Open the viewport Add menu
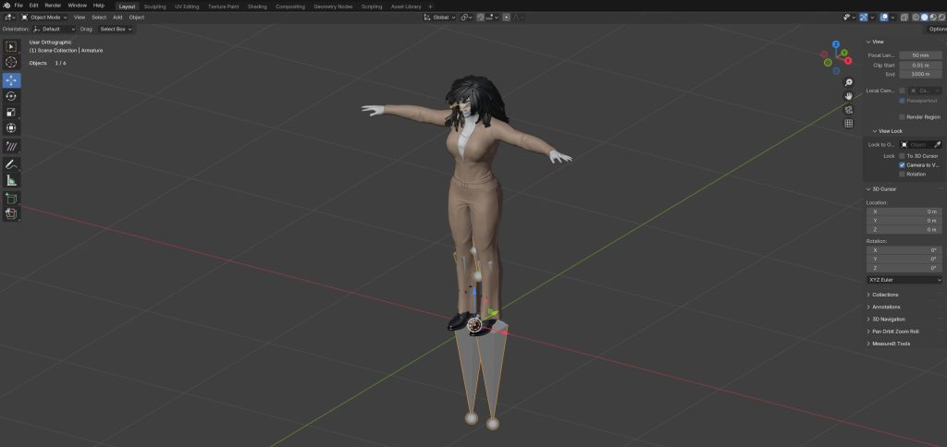The image size is (947, 447). [117, 18]
